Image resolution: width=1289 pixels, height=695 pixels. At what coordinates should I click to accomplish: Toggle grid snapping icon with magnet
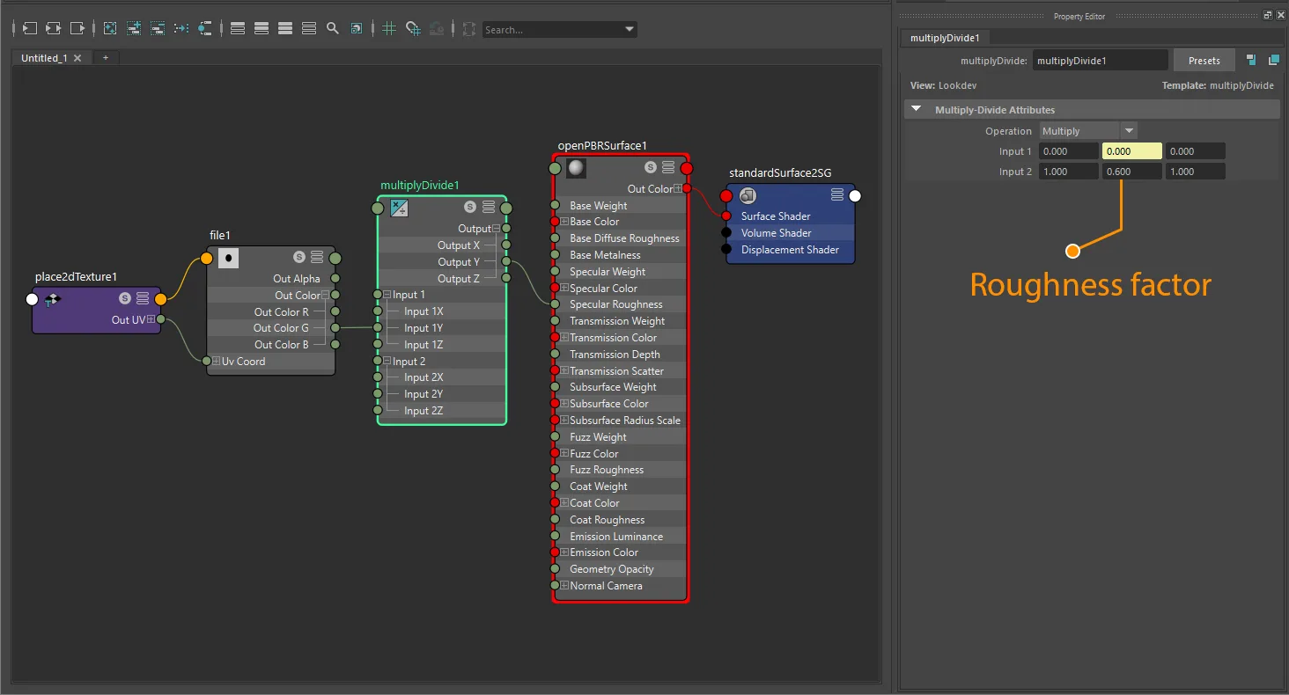click(413, 28)
